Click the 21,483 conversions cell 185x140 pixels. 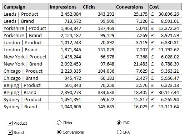tap(132, 64)
